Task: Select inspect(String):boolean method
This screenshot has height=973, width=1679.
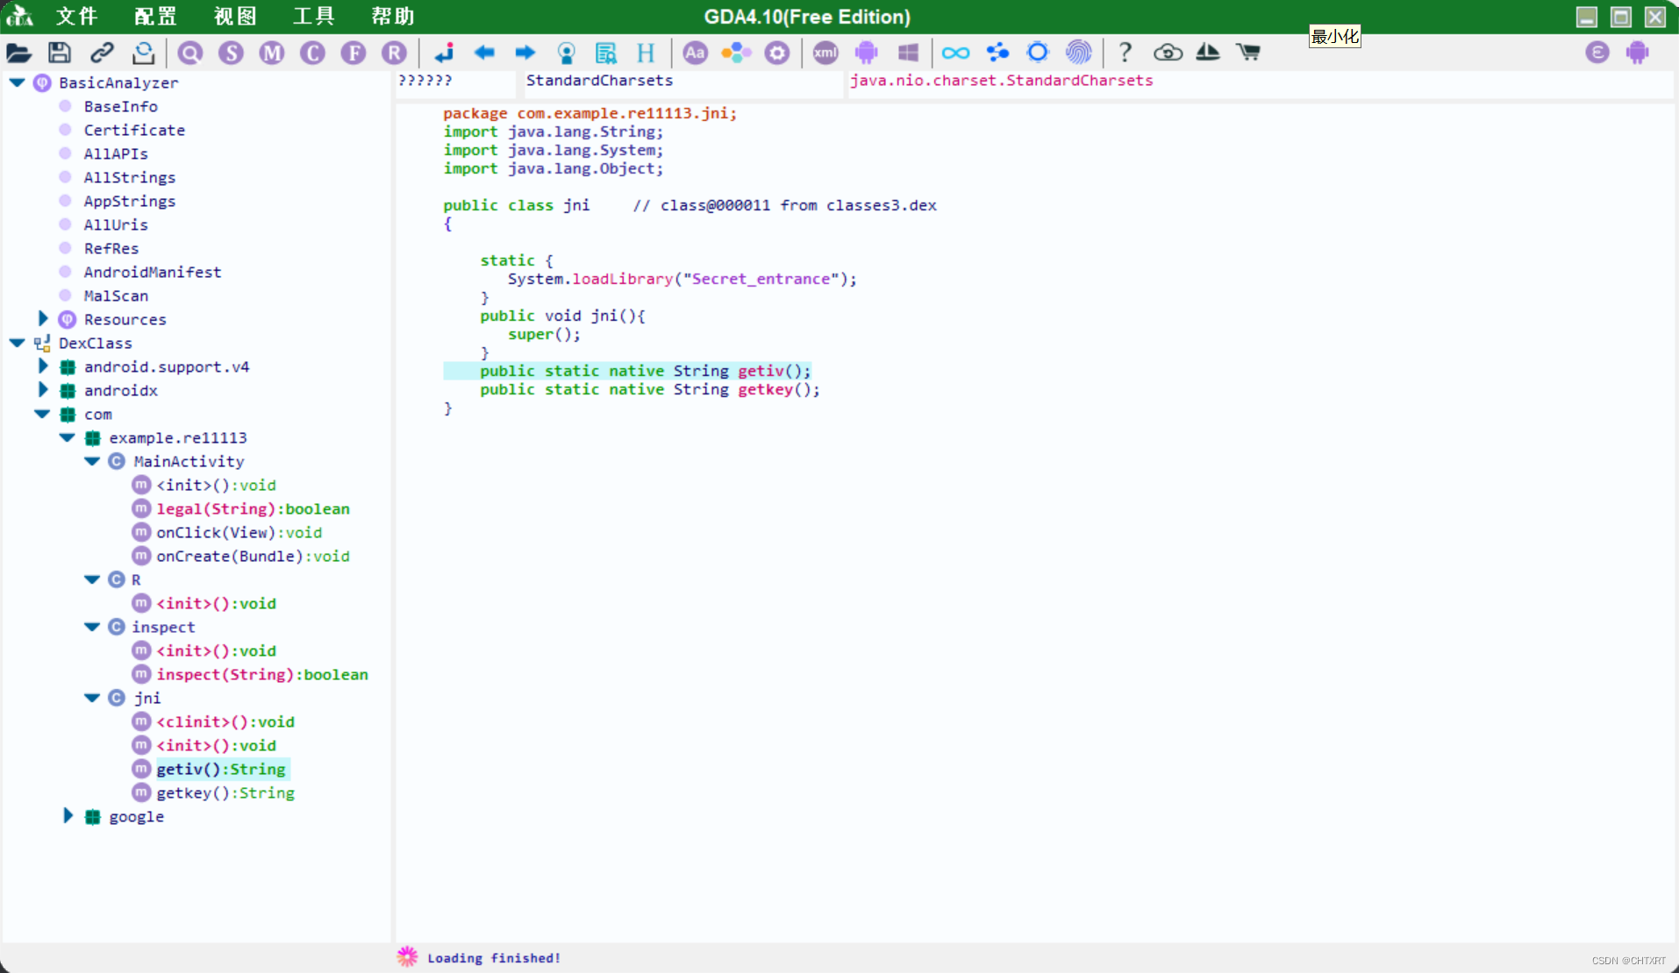Action: (x=261, y=674)
